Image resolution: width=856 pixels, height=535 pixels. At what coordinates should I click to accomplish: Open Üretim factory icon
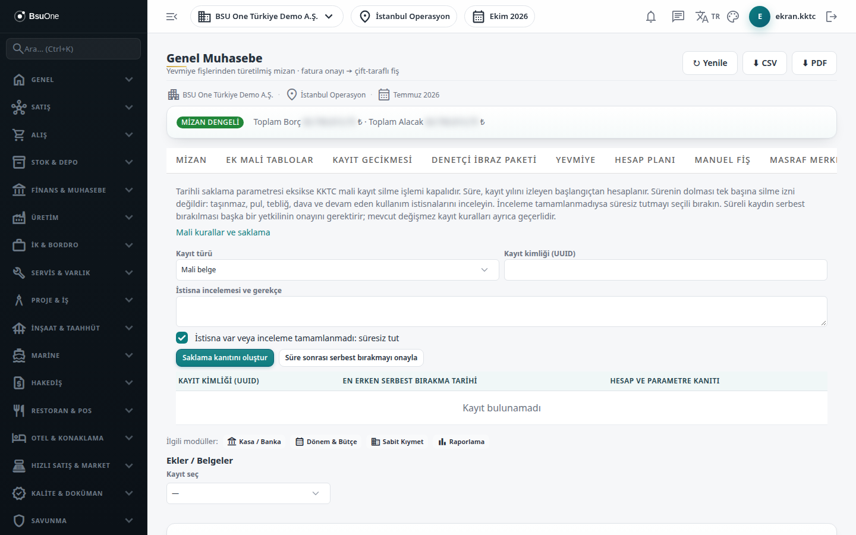click(19, 218)
